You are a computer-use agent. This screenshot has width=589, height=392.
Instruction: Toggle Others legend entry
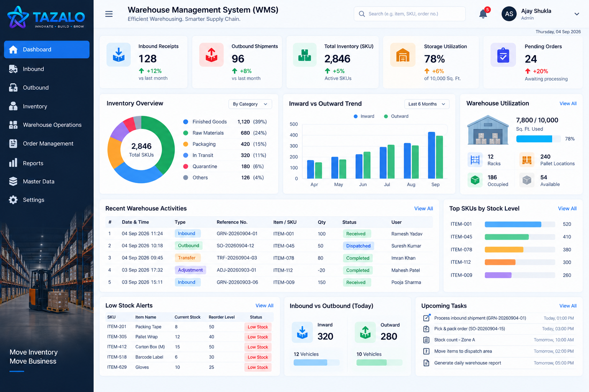225,177
